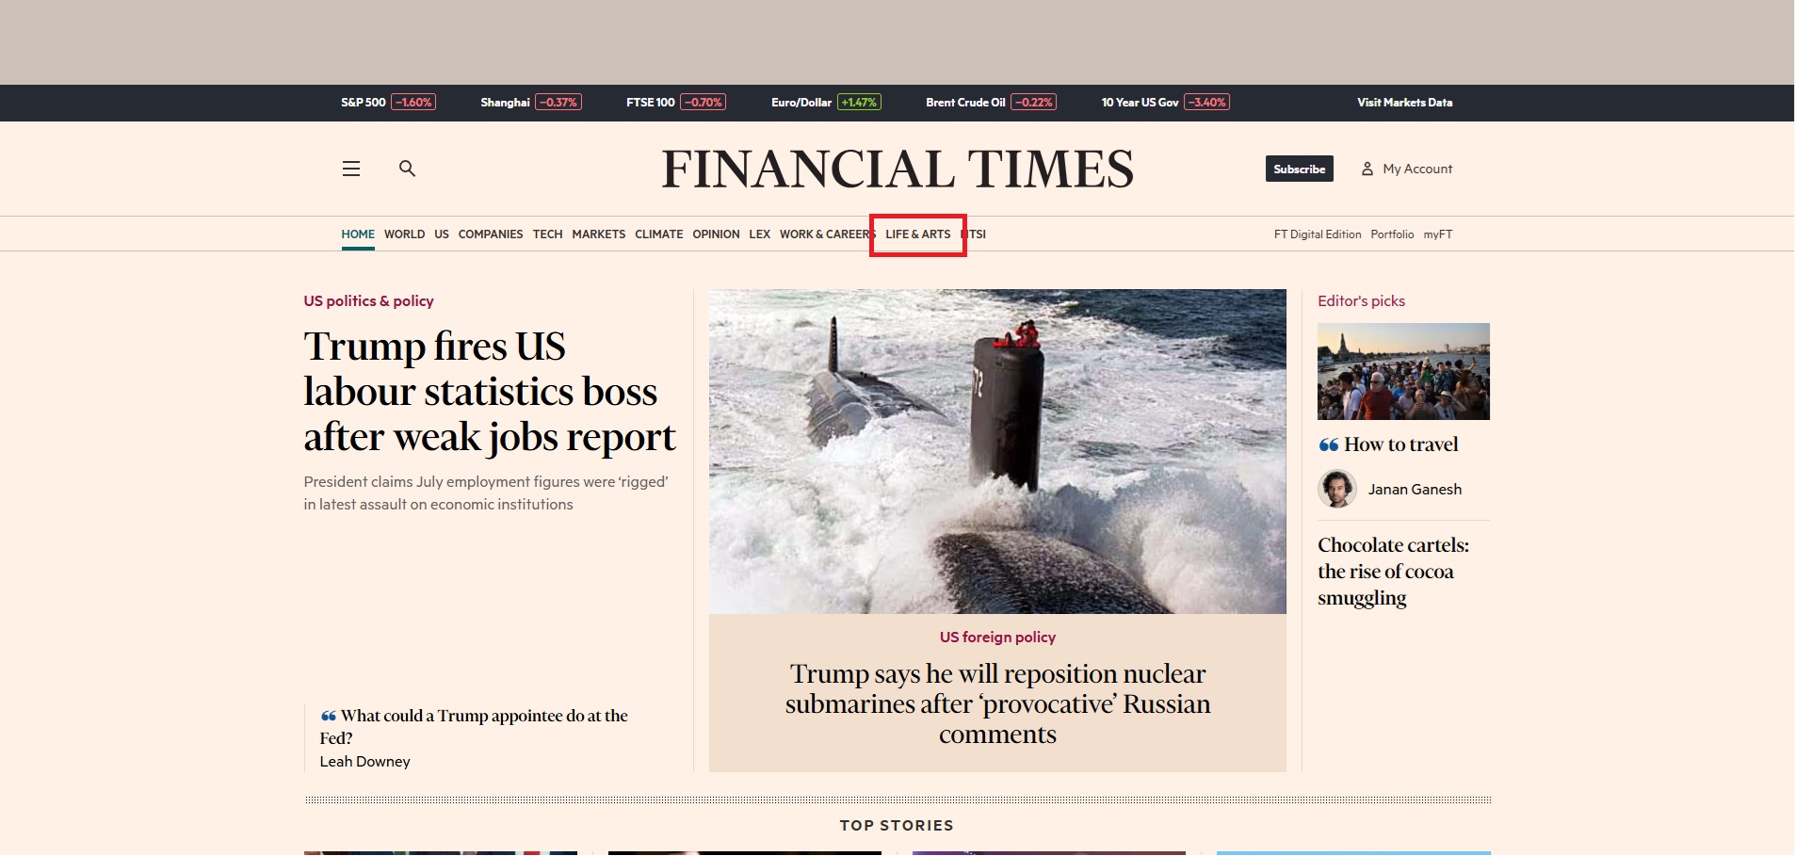Open the FT Digital Edition link

click(x=1317, y=234)
